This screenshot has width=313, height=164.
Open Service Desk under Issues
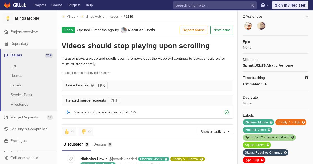pos(21,95)
